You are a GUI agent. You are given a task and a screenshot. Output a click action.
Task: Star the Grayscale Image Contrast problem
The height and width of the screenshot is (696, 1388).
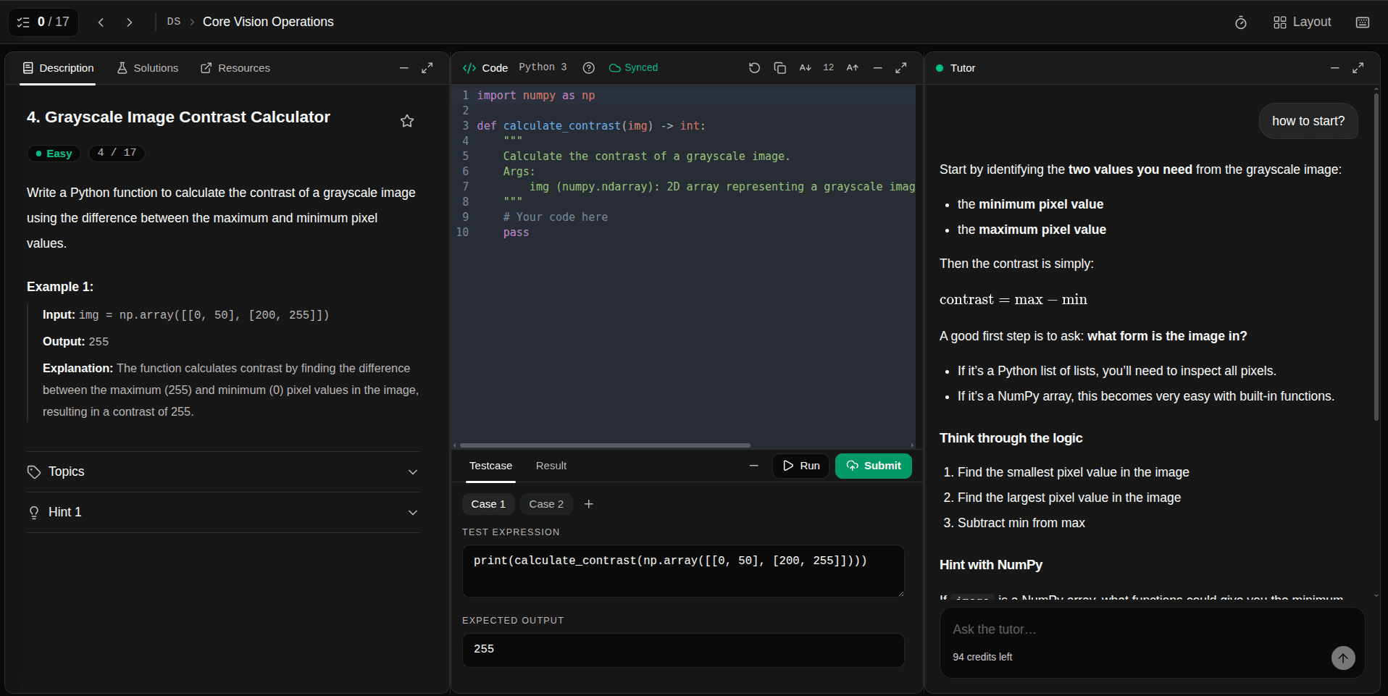[x=407, y=121]
